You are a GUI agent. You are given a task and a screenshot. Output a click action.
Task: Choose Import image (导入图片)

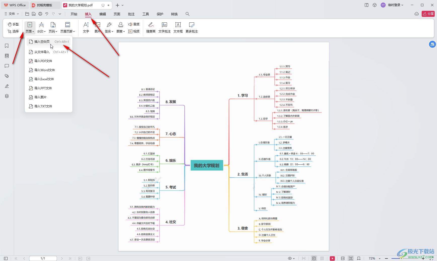(x=49, y=97)
